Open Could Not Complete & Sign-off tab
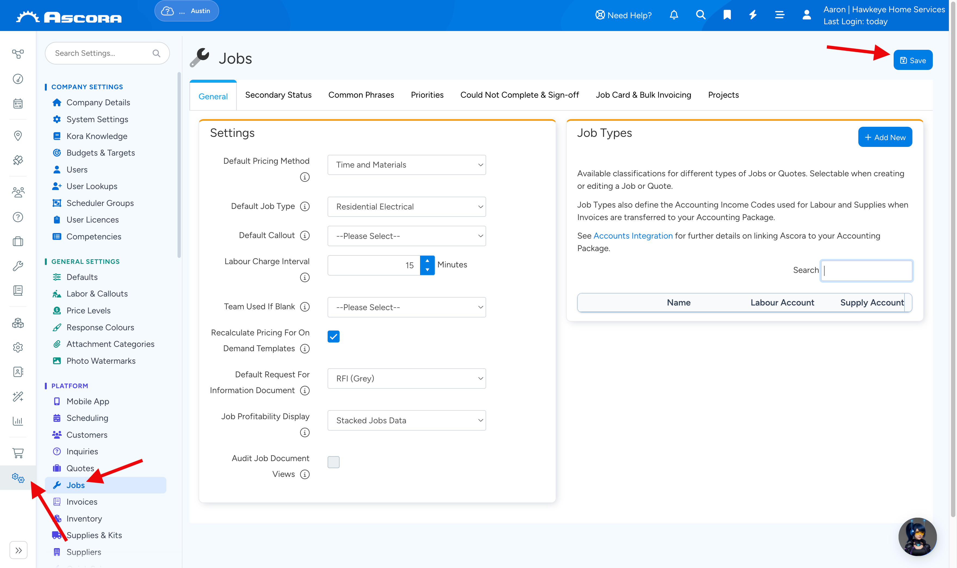This screenshot has width=957, height=568. click(520, 95)
